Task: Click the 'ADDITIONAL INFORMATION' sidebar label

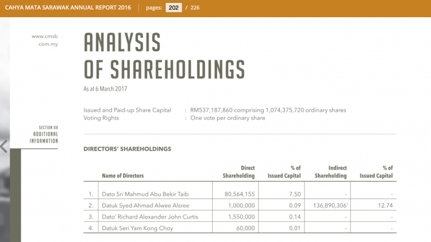Action: tap(44, 138)
